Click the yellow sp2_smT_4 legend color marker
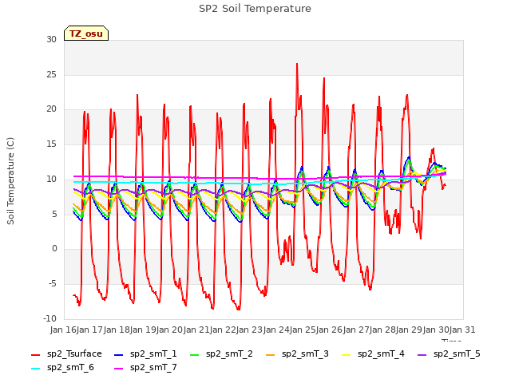Viewport: 511px width, 383px height. [x=346, y=354]
